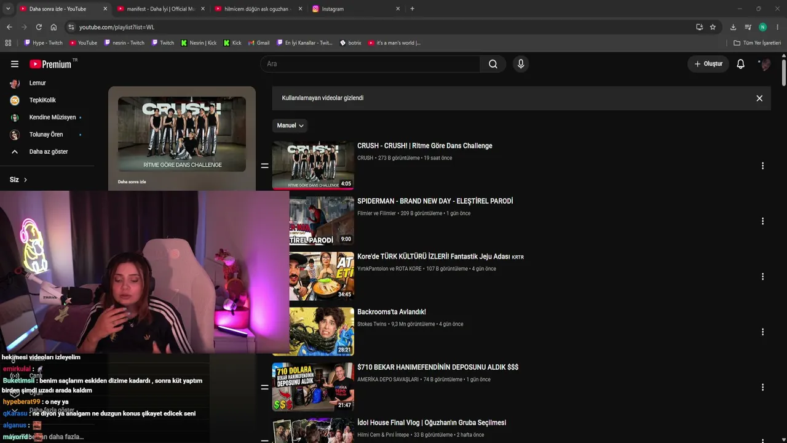Image resolution: width=787 pixels, height=443 pixels.
Task: Click the YouTube 'Ara' search field
Action: tap(370, 64)
